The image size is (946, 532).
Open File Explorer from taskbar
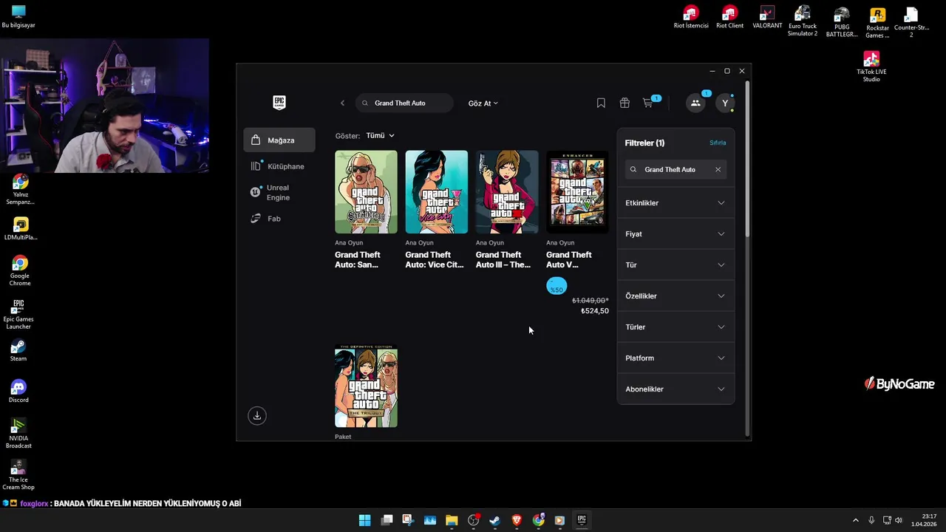coord(452,520)
